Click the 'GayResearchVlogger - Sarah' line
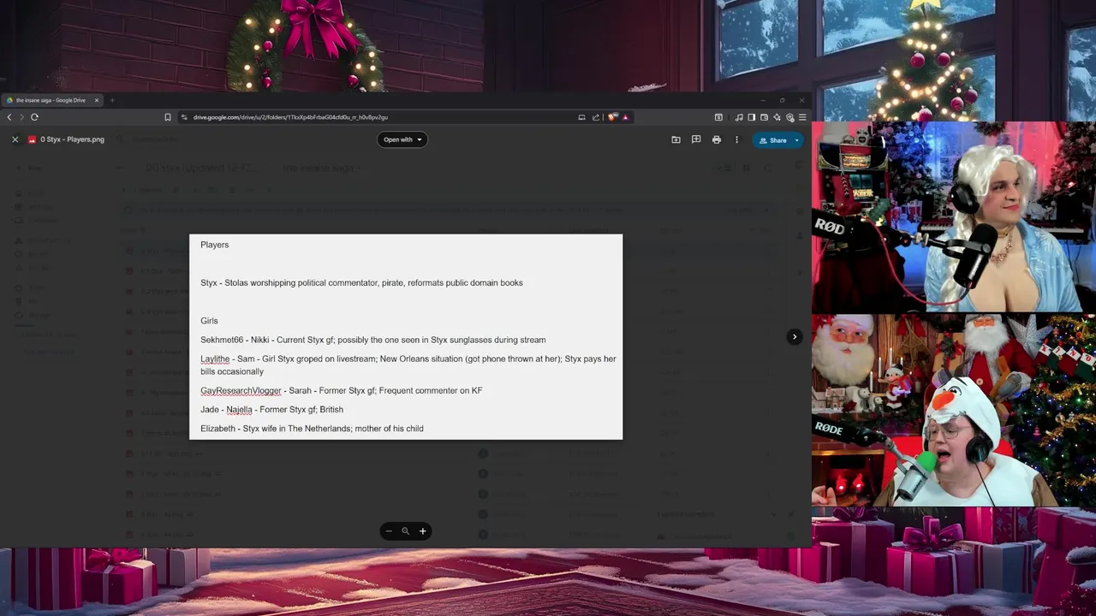 coord(342,390)
